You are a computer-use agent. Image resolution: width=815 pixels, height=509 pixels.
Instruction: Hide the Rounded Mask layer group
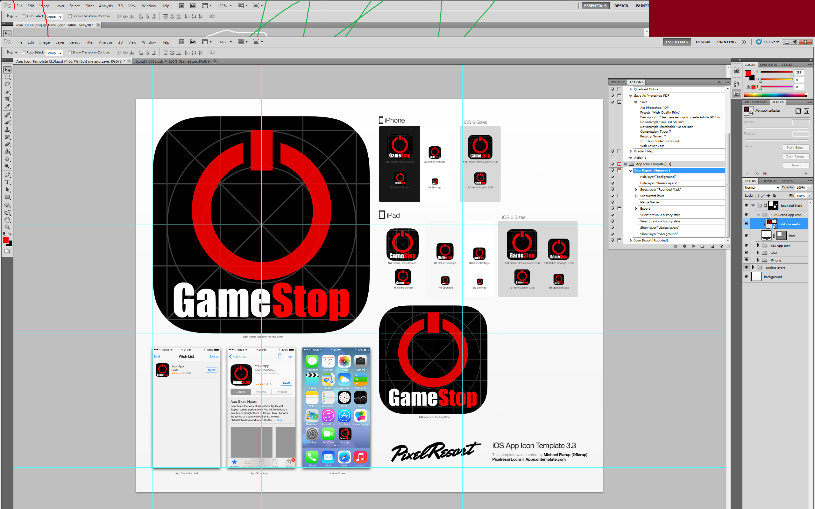click(746, 205)
